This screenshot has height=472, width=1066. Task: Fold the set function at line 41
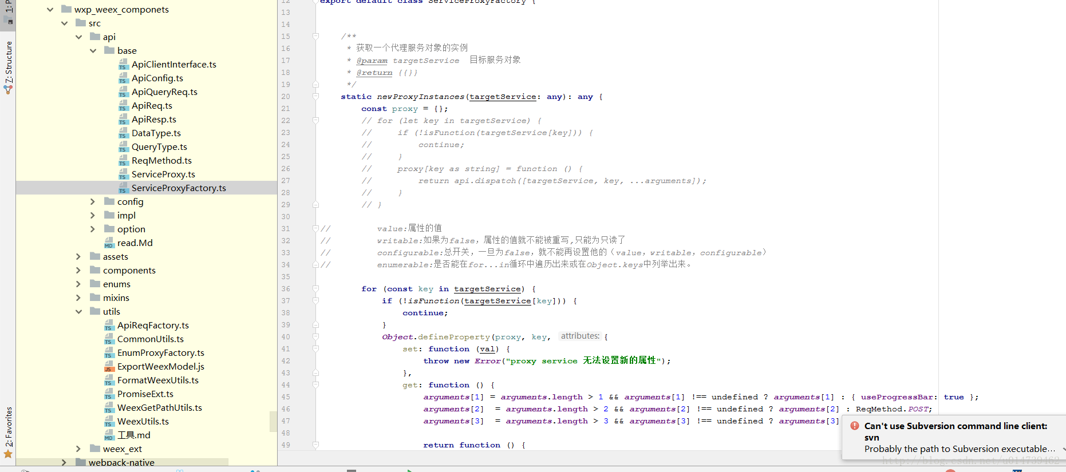click(x=315, y=348)
